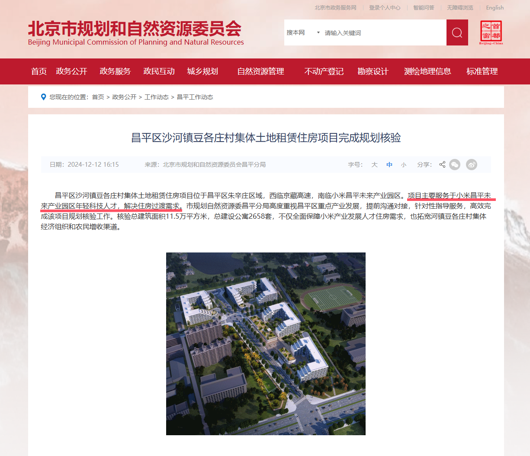This screenshot has height=456, width=530.
Task: Open the 智能问答 link
Action: [x=424, y=8]
